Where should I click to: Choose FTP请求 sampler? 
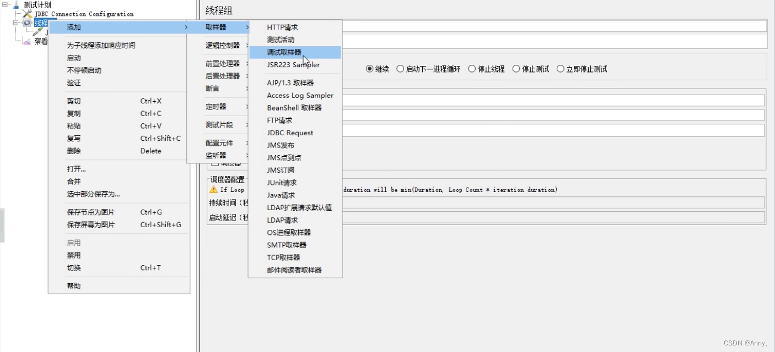[x=295, y=120]
